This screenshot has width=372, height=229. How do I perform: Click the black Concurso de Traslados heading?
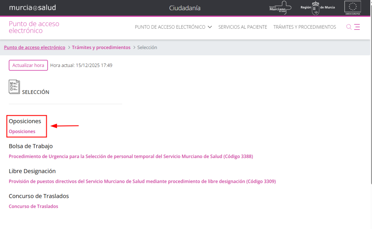coord(39,196)
